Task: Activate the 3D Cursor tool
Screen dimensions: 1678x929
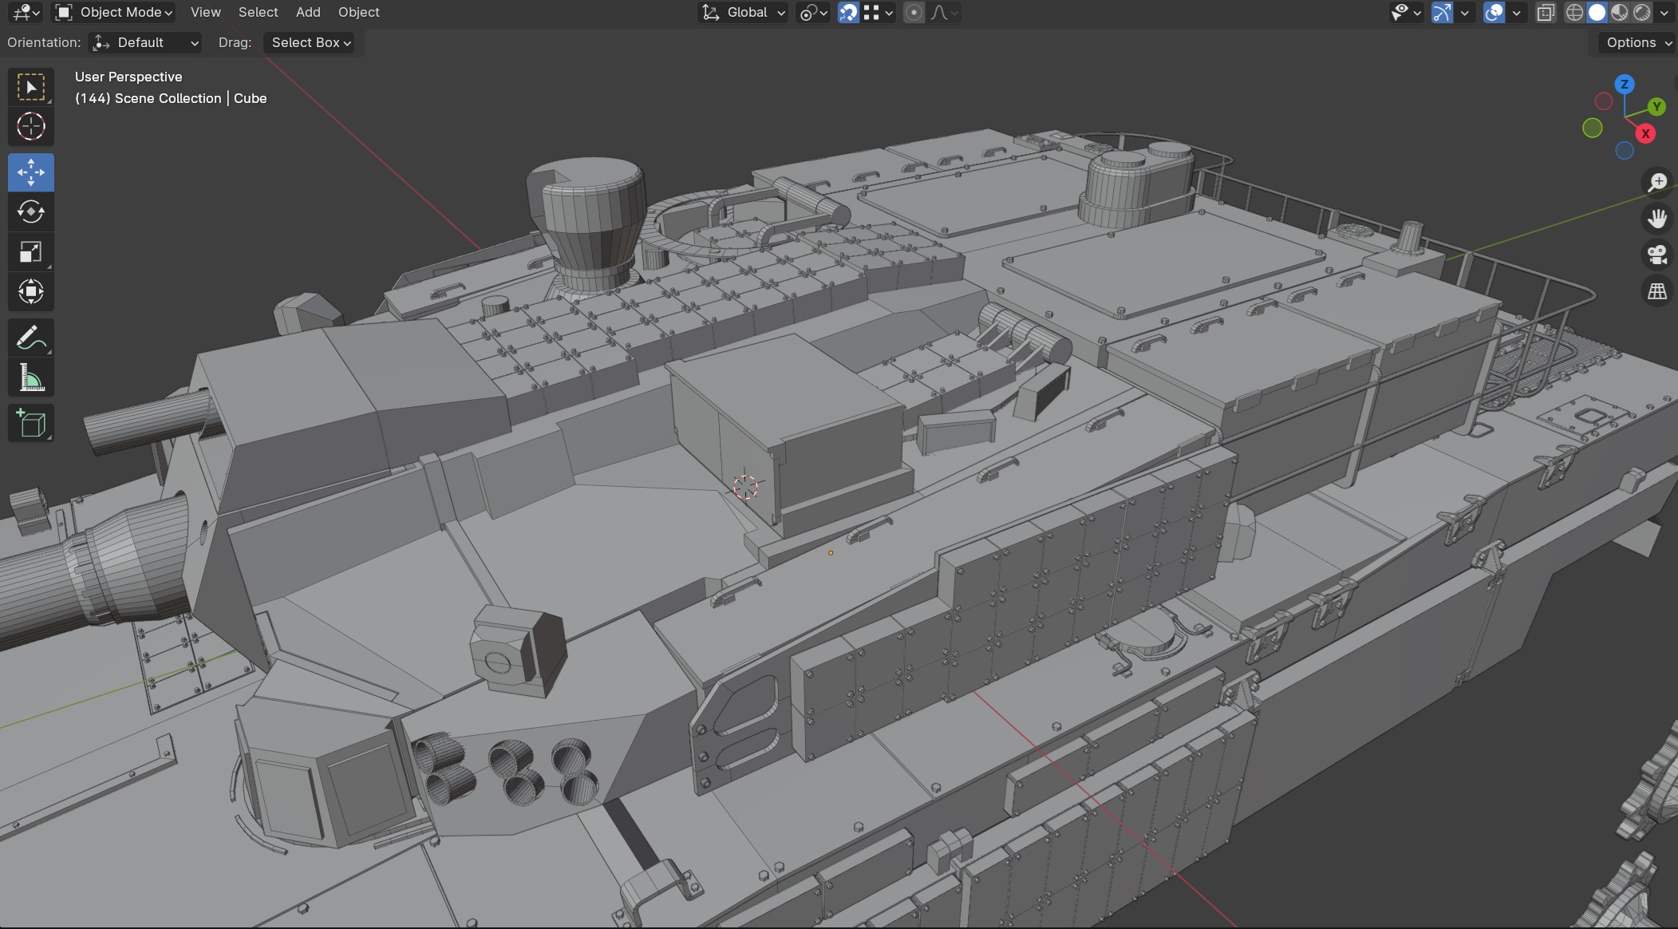Action: tap(31, 126)
